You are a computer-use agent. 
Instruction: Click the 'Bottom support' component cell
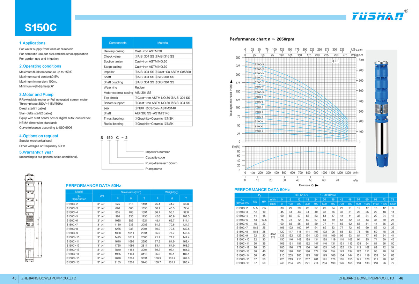[x=118, y=103]
